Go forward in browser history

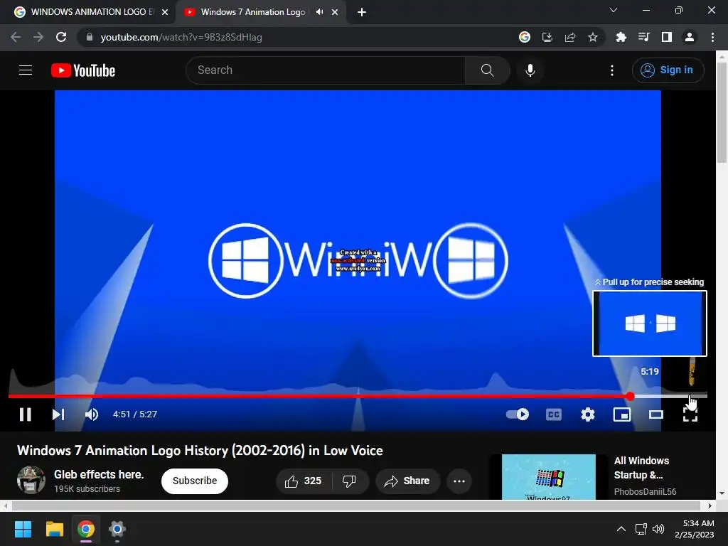point(38,37)
